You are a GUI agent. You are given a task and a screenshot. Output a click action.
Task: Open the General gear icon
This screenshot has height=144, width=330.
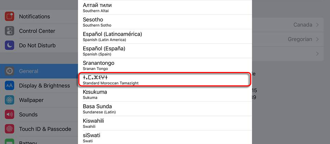[x=9, y=71]
